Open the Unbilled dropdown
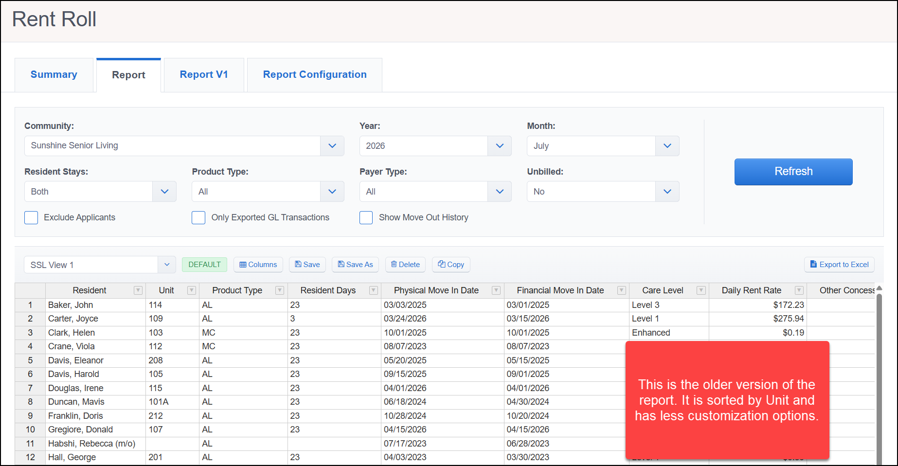This screenshot has height=466, width=898. pyautogui.click(x=667, y=192)
